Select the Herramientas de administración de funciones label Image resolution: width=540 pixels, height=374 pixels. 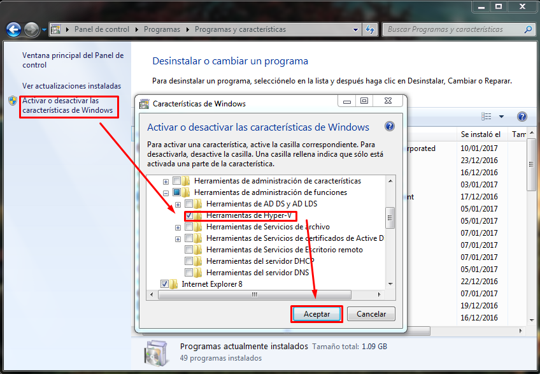point(271,192)
